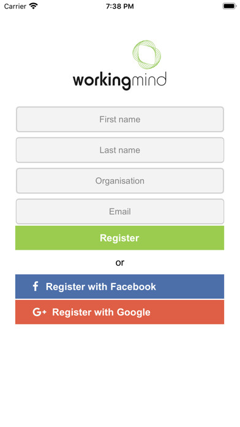Tap the Facebook f icon

click(36, 287)
